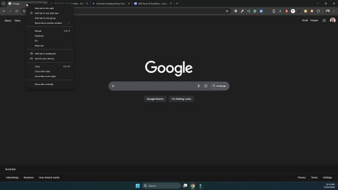Open the About link
Image resolution: width=338 pixels, height=190 pixels.
(x=8, y=21)
